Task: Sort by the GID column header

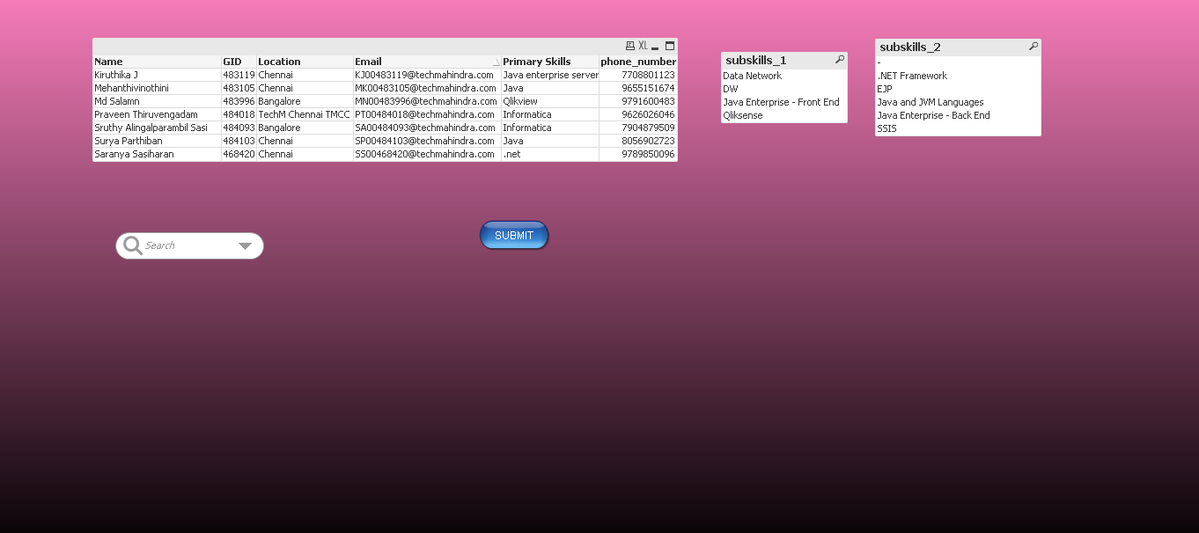Action: tap(239, 62)
